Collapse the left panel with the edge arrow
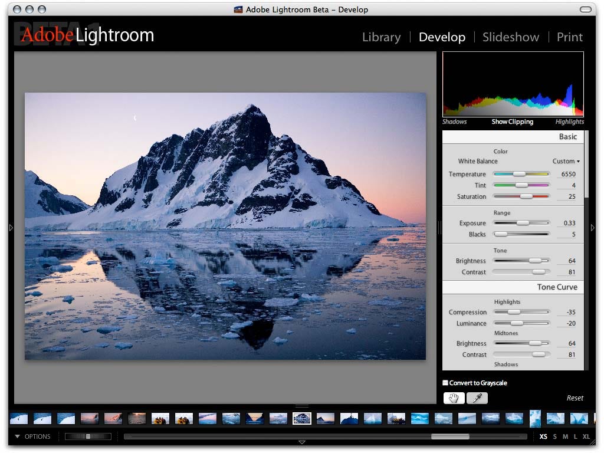This screenshot has width=604, height=453. [x=11, y=228]
